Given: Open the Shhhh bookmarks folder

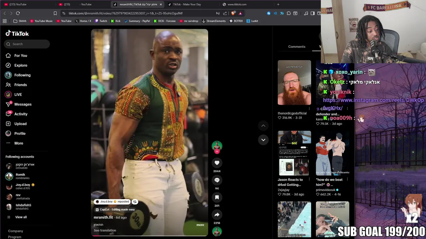Looking at the screenshot, I should pos(20,21).
